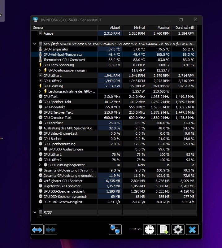Click the icon of GPU Kernlast row
This screenshot has width=222, height=248.
click(41, 123)
